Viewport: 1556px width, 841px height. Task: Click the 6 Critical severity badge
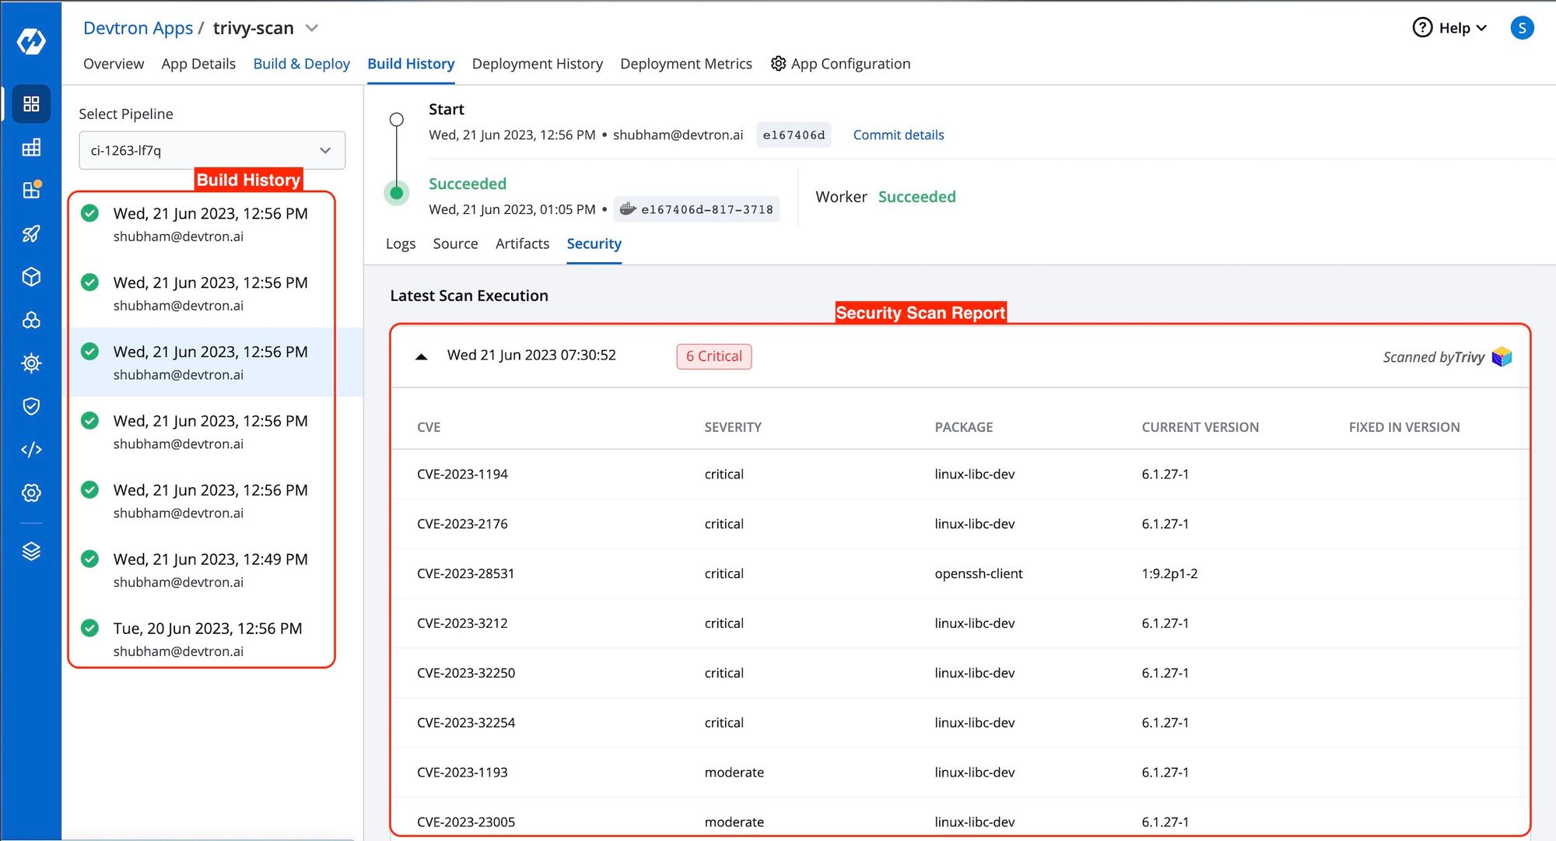coord(714,356)
